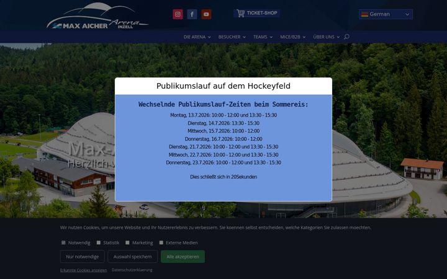Screen dimensions: 447x279
Task: Open the German language dropdown
Action: tap(386, 14)
